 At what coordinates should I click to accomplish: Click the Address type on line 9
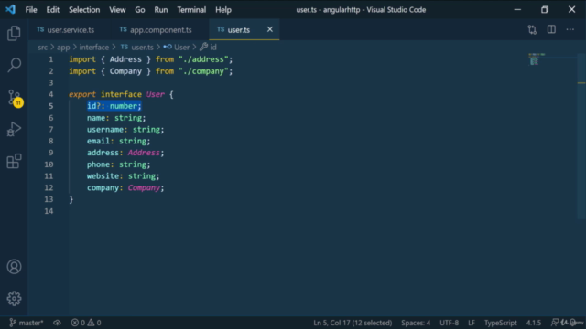(x=144, y=153)
